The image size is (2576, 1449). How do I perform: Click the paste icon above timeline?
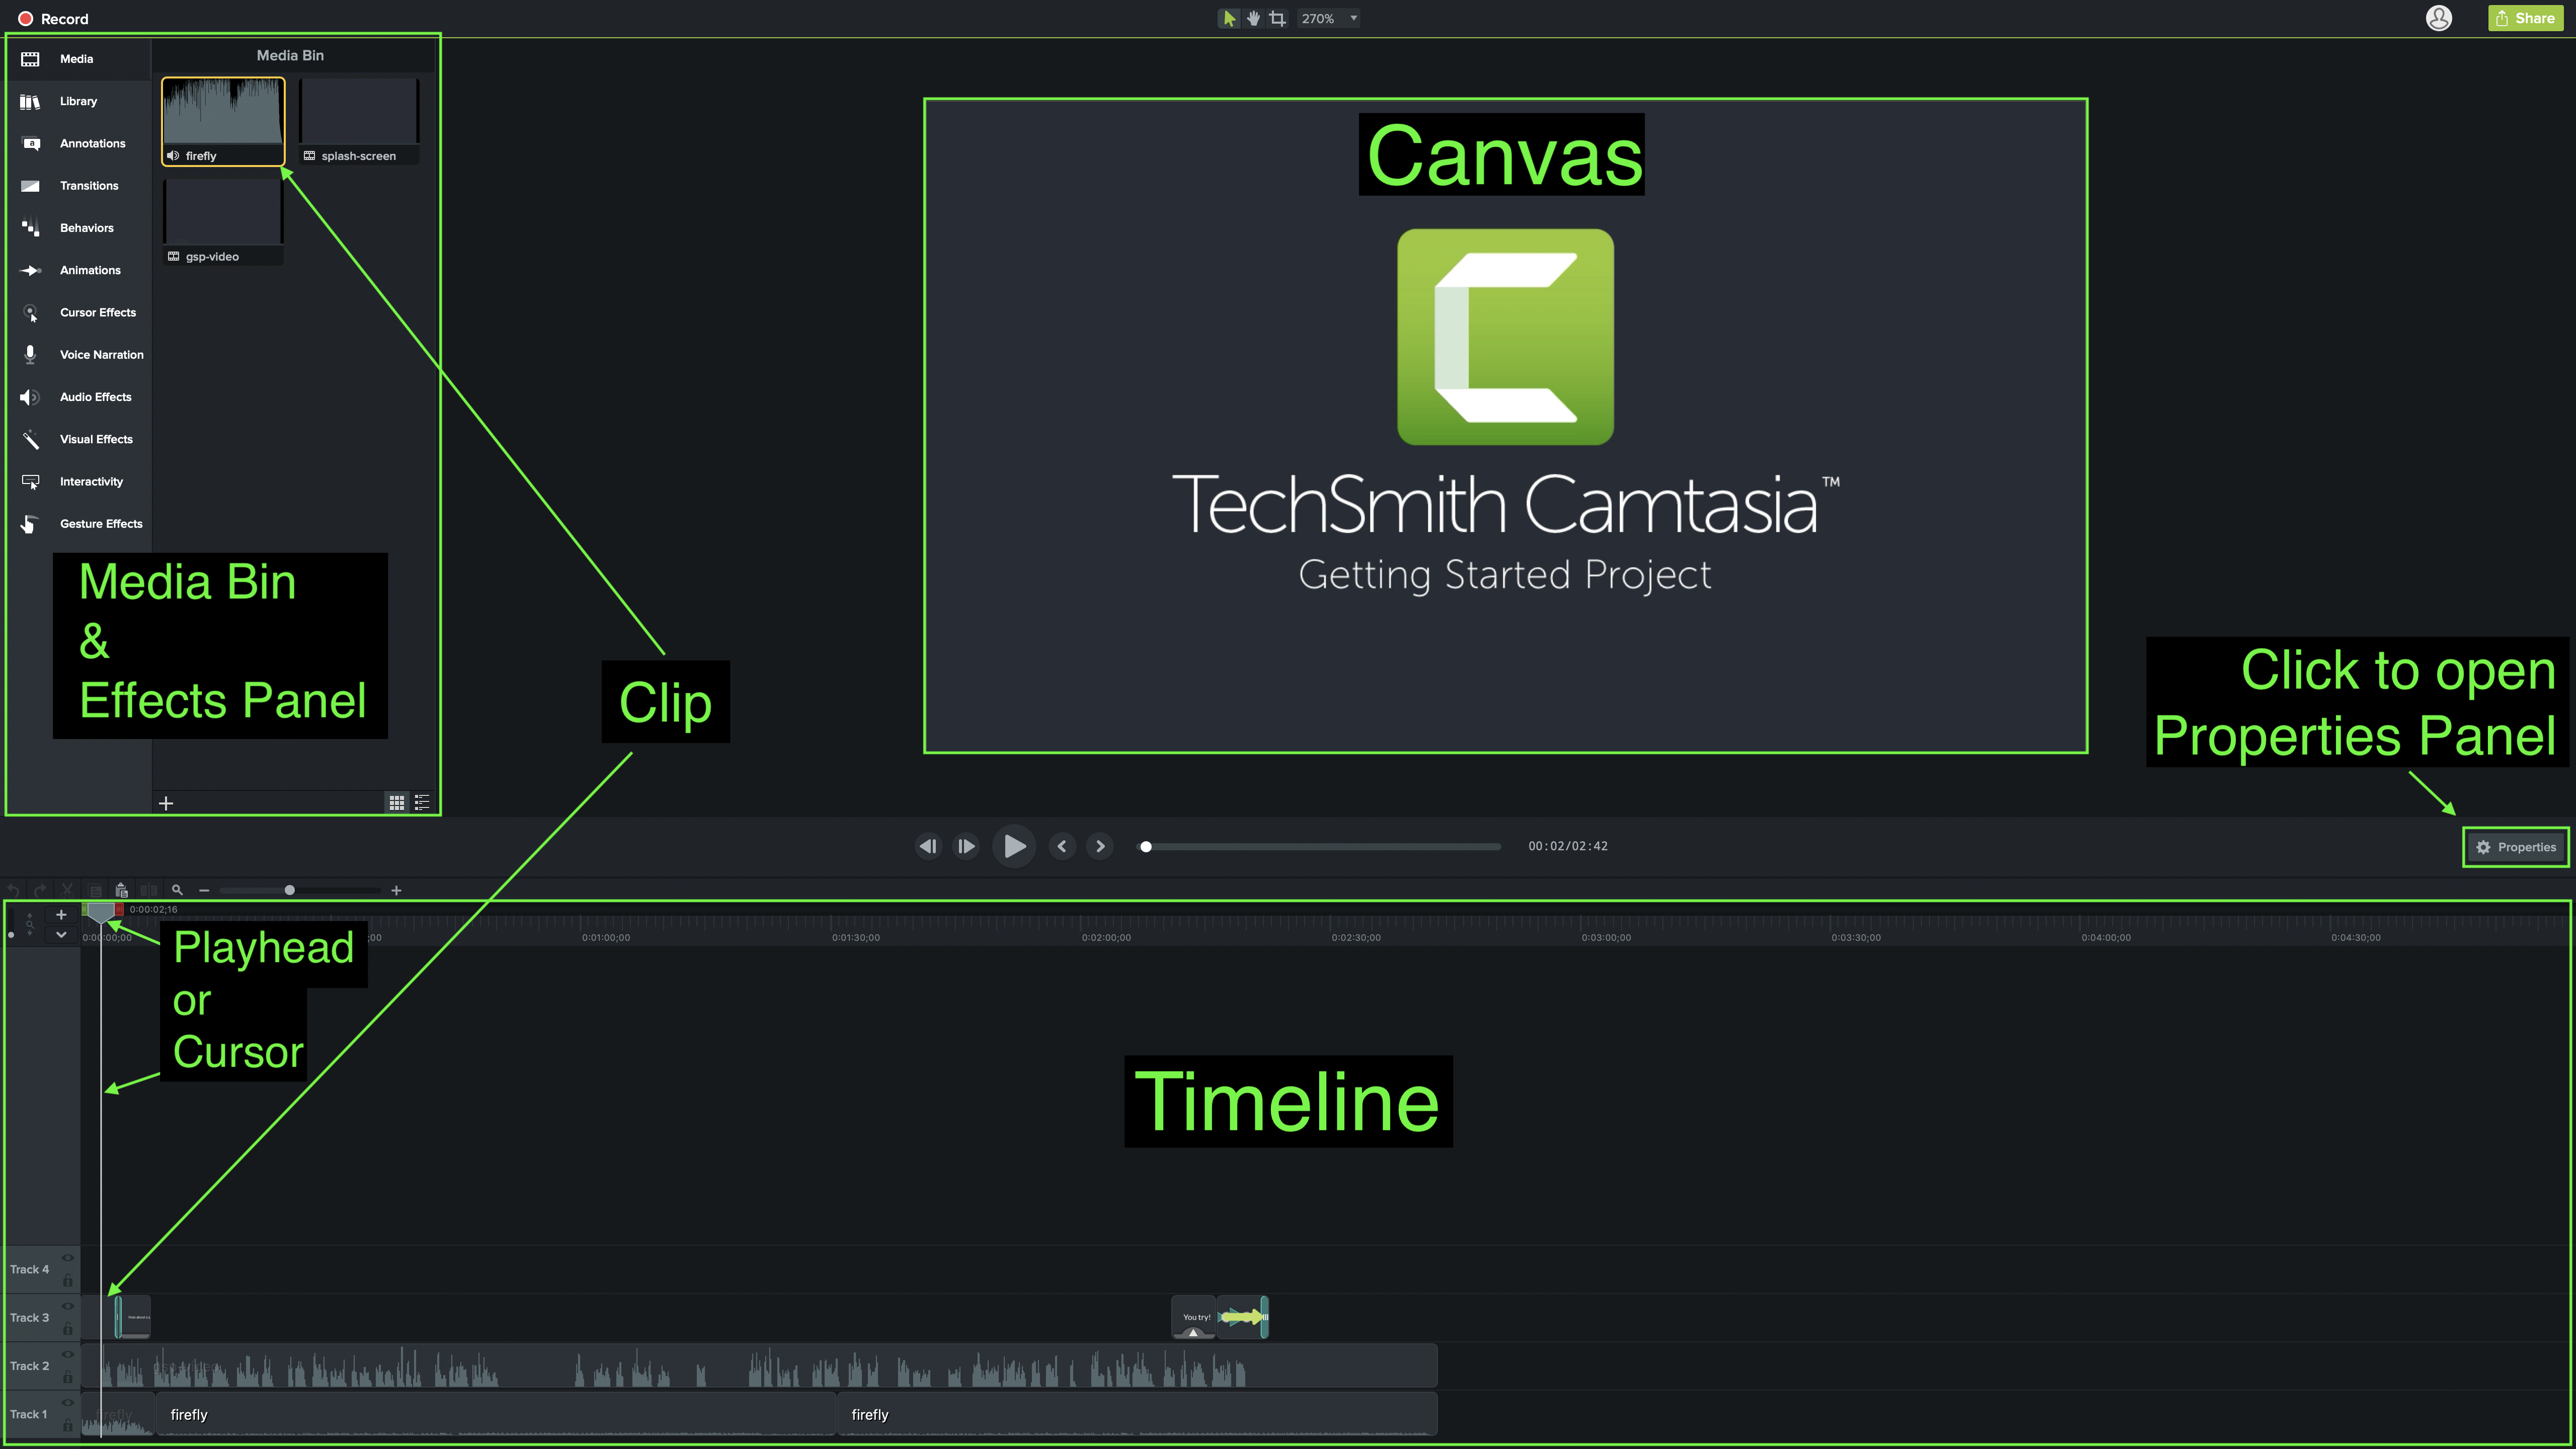pyautogui.click(x=121, y=890)
